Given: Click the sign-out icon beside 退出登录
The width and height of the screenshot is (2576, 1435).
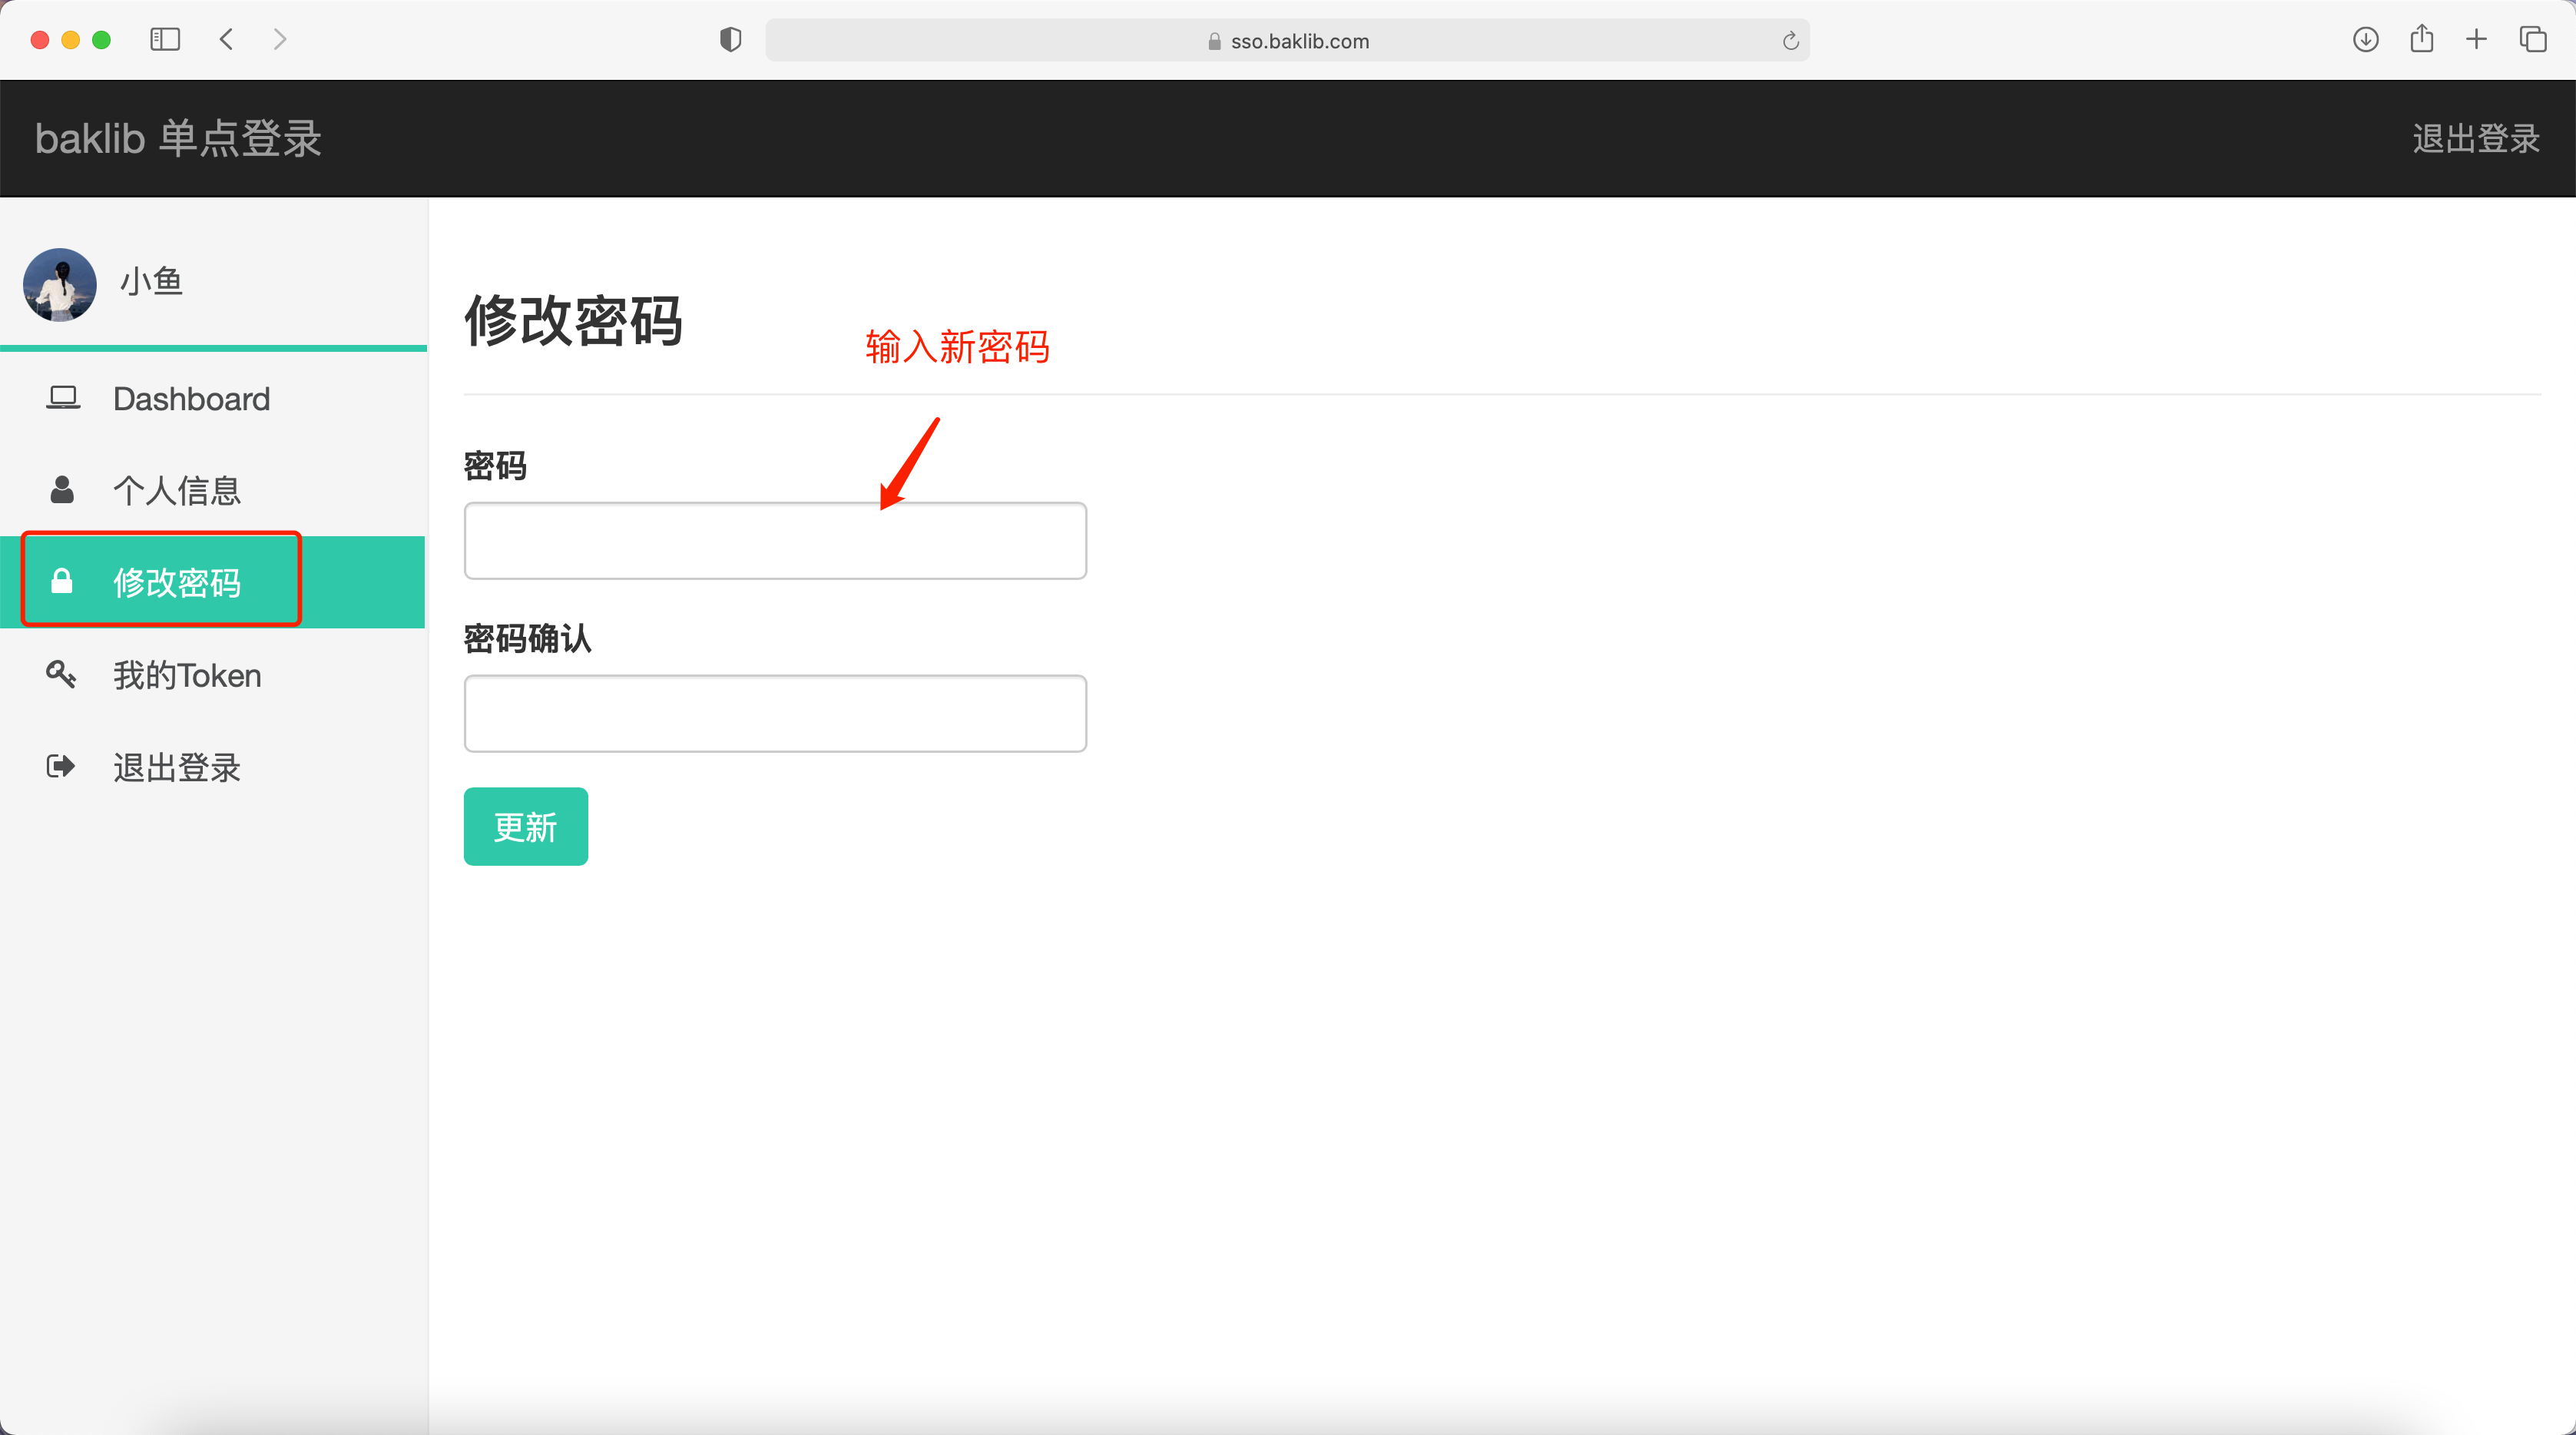Looking at the screenshot, I should tap(61, 766).
